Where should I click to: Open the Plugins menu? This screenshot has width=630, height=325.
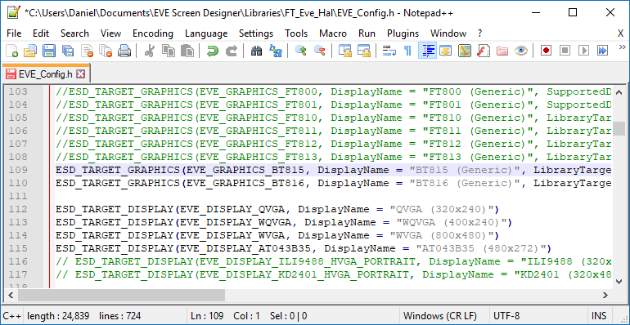click(403, 33)
